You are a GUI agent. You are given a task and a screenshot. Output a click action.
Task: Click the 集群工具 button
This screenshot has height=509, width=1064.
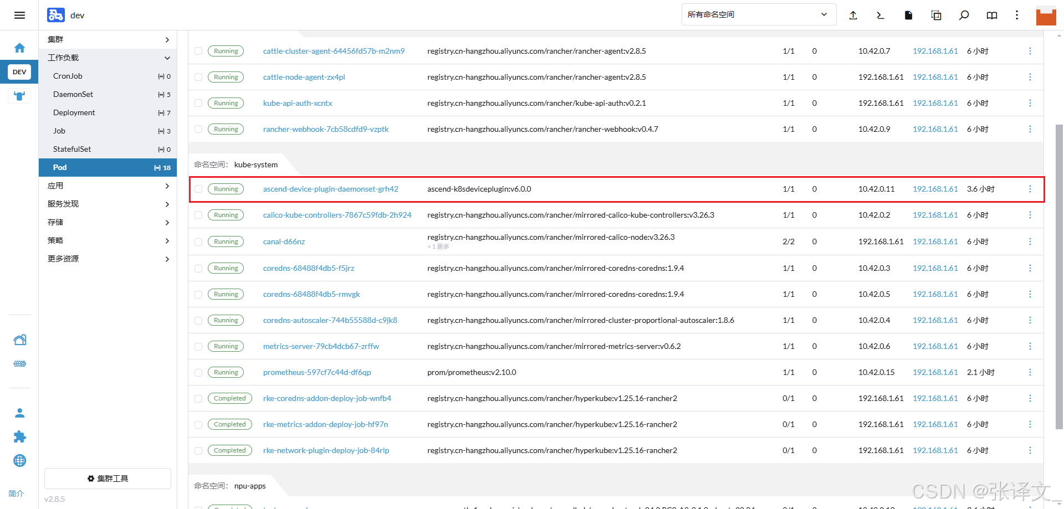[x=107, y=478]
